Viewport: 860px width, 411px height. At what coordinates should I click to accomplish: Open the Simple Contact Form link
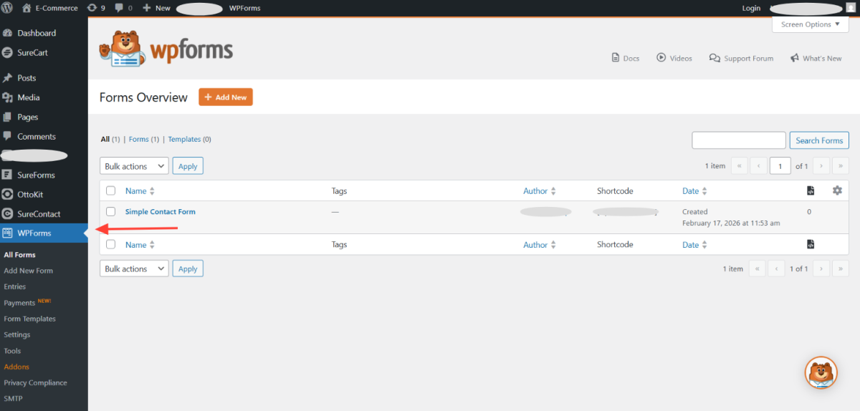click(160, 212)
